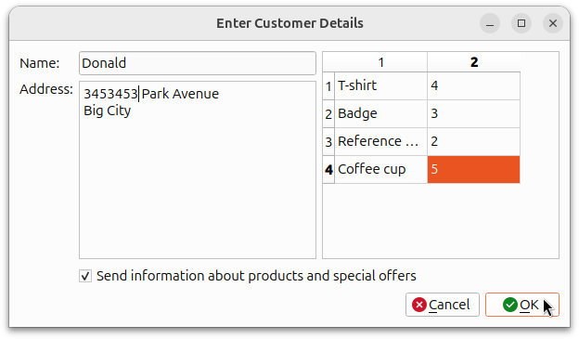This screenshot has height=339, width=579.
Task: Click the green checkmark OK button
Action: click(x=522, y=305)
